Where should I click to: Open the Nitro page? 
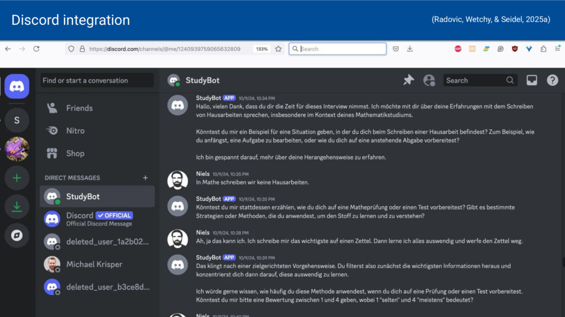pos(97,130)
